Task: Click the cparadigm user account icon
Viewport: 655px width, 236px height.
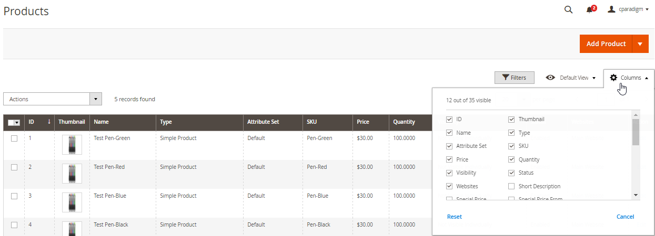Action: (612, 9)
